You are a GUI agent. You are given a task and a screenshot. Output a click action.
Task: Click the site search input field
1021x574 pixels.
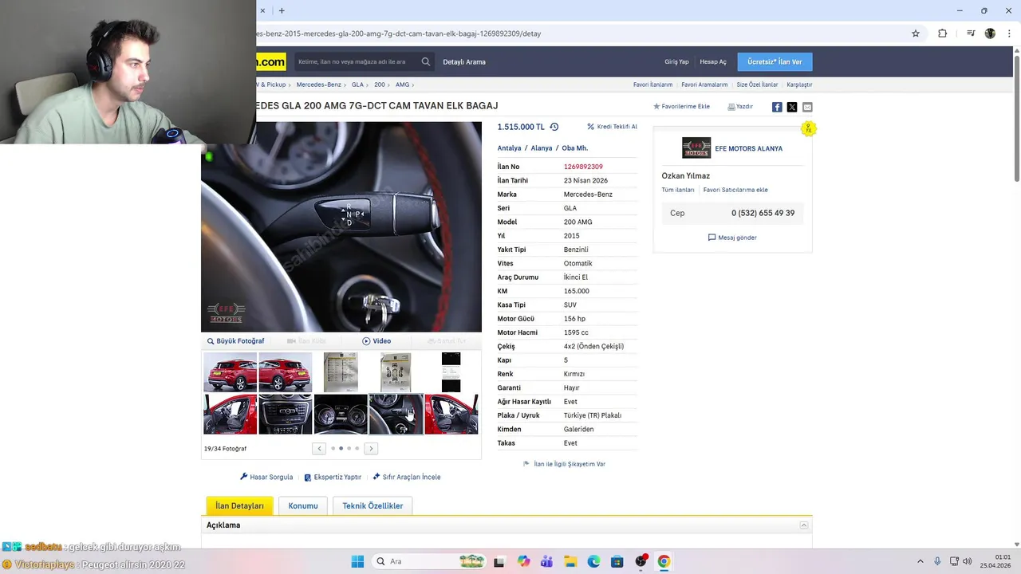(357, 61)
